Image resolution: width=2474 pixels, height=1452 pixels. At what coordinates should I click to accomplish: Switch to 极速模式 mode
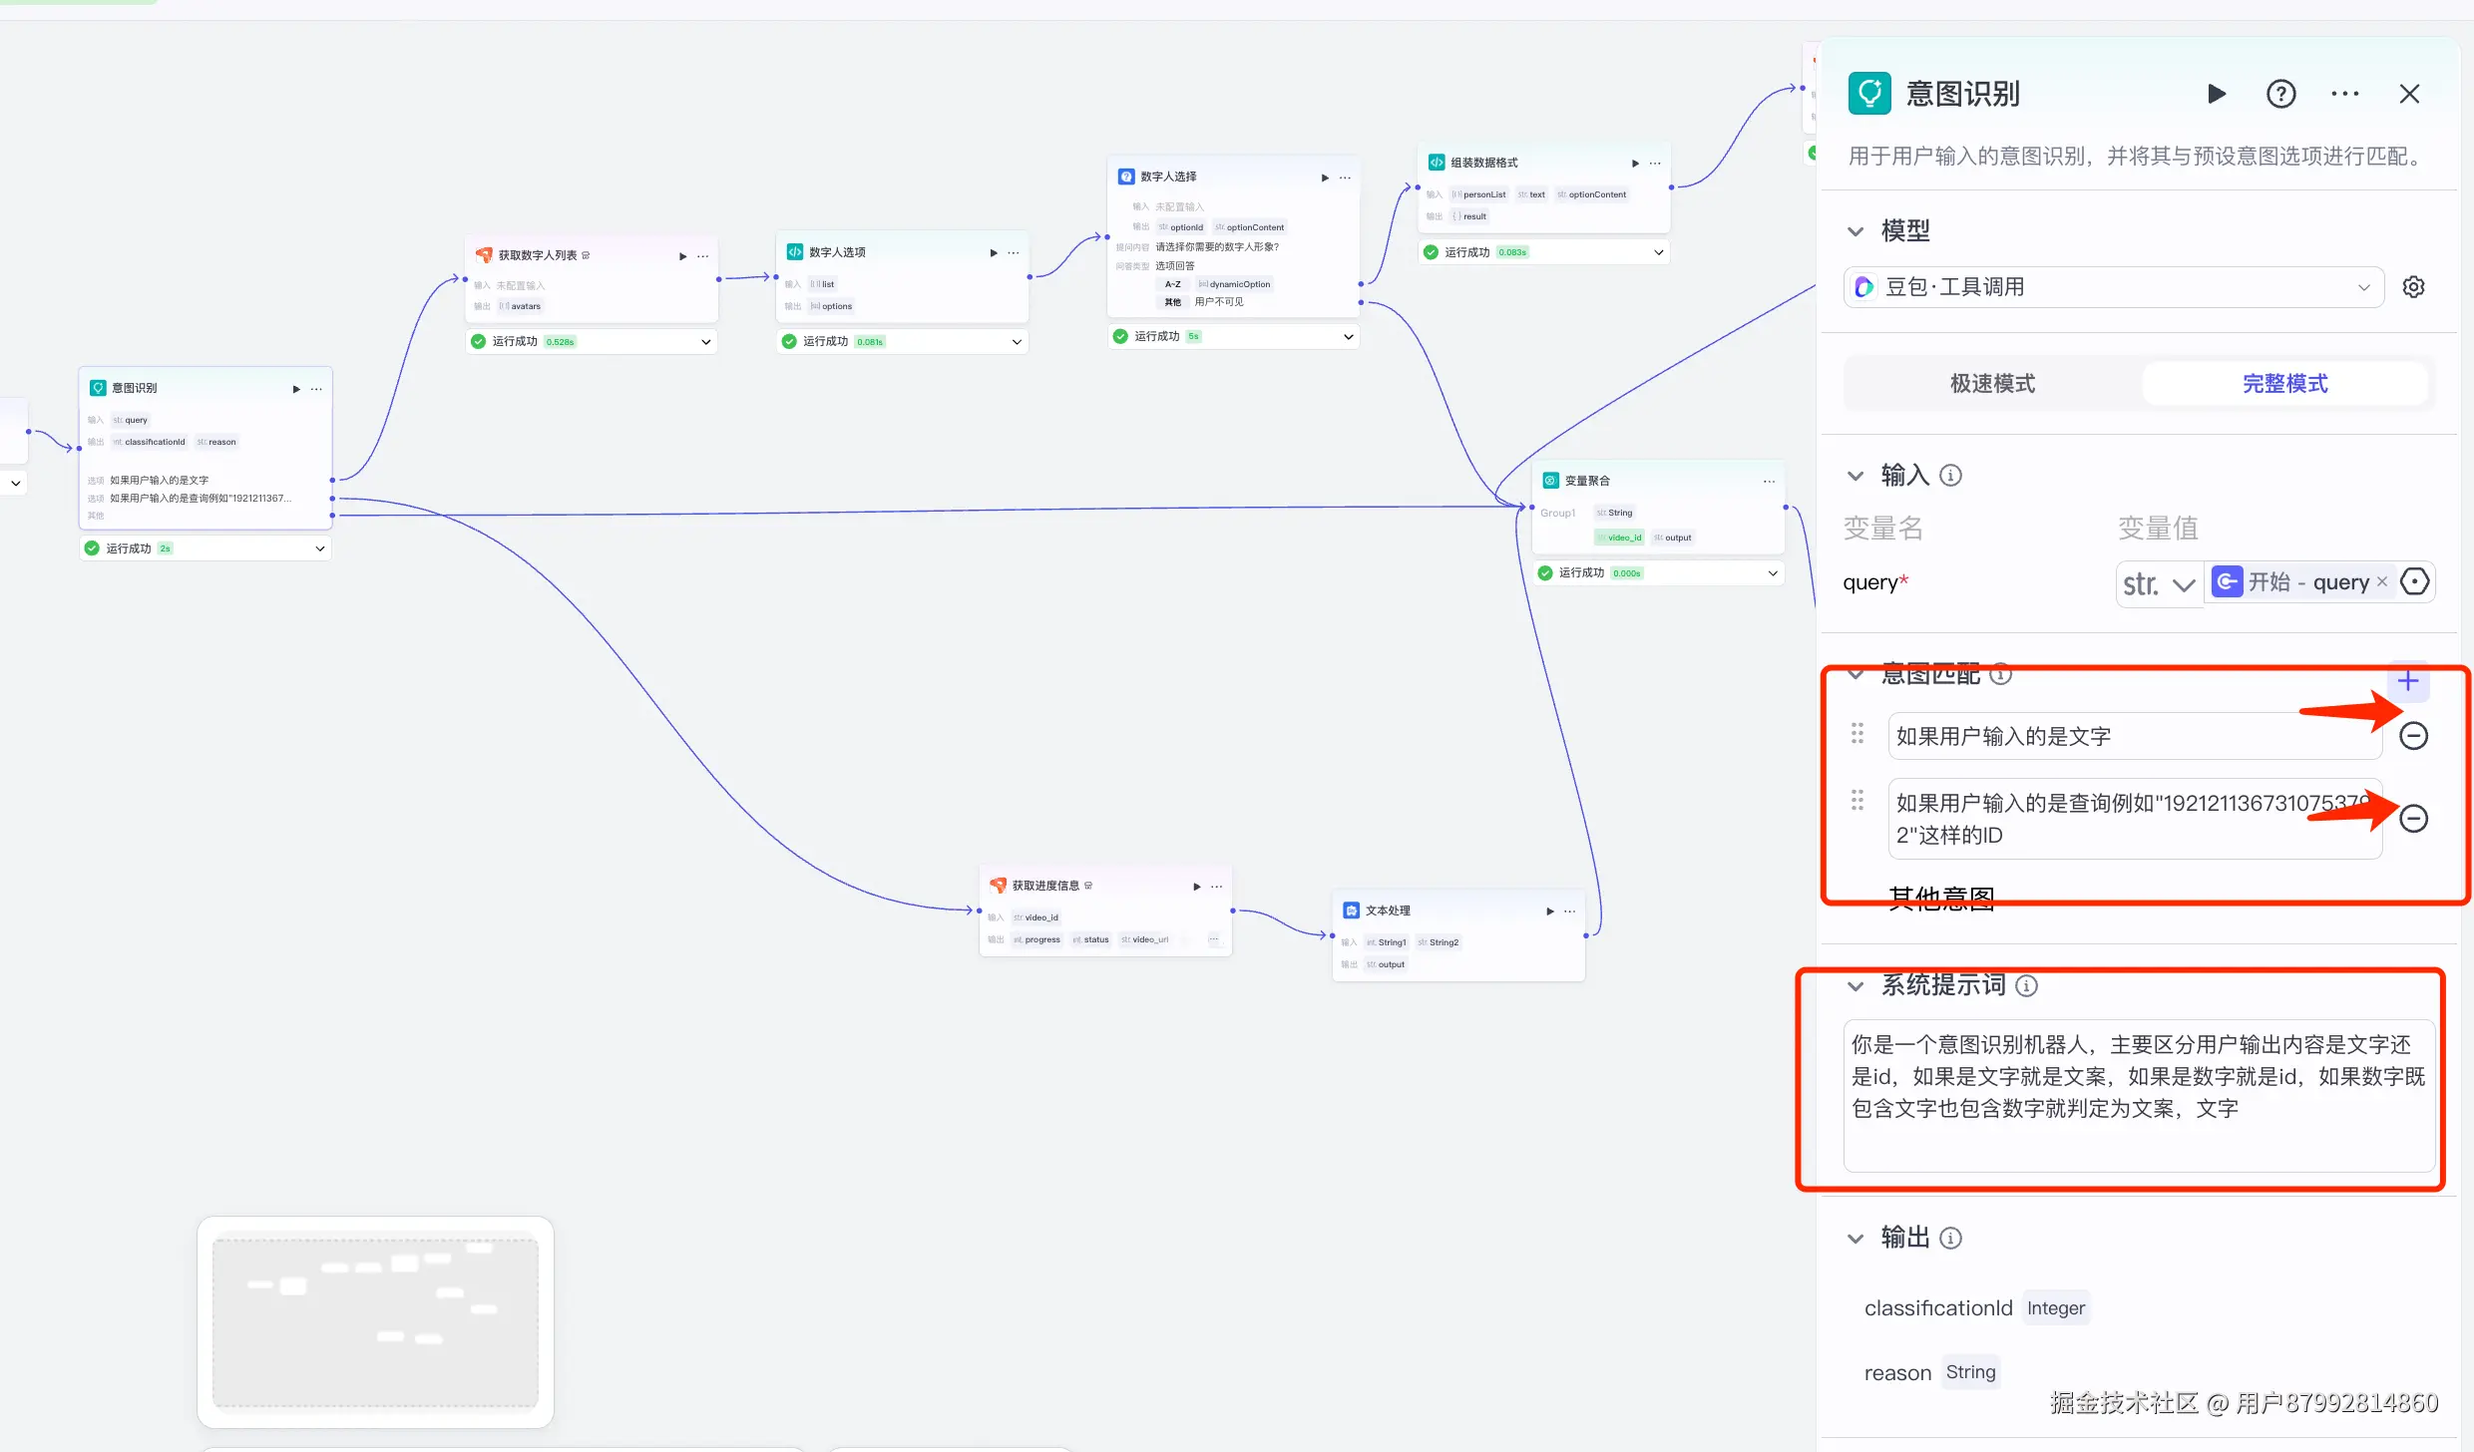1992,384
